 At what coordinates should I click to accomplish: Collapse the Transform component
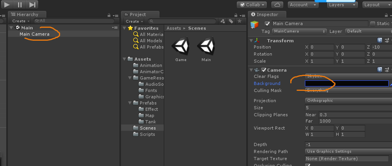click(x=251, y=41)
